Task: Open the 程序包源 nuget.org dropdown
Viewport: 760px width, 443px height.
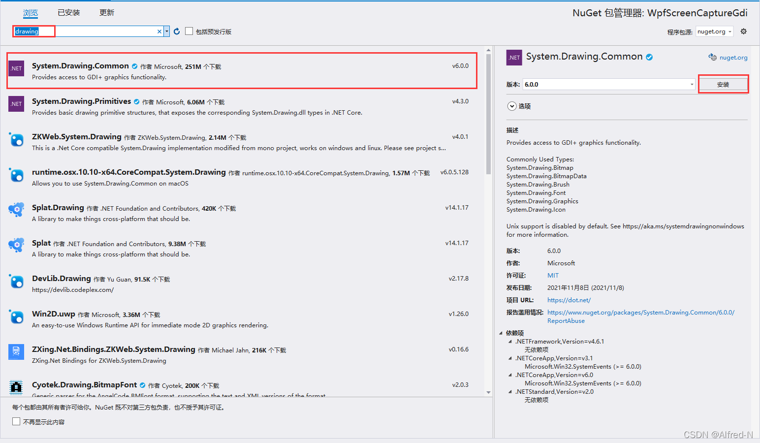Action: point(715,32)
